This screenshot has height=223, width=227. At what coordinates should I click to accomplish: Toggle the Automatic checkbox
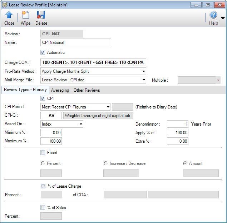(x=43, y=52)
